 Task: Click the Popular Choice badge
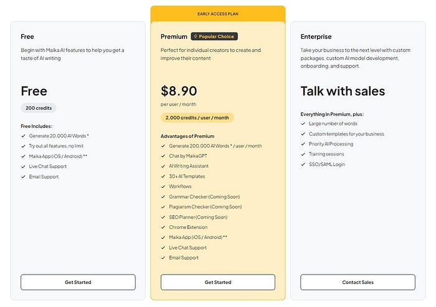214,37
